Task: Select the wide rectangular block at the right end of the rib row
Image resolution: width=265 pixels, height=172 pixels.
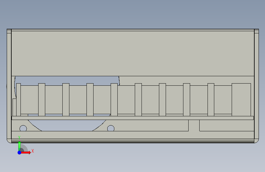Action: (x=241, y=99)
